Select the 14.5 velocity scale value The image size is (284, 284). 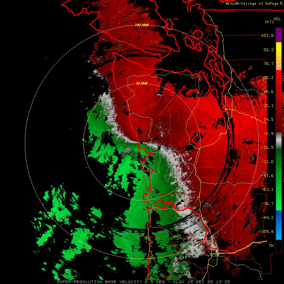tap(269, 120)
